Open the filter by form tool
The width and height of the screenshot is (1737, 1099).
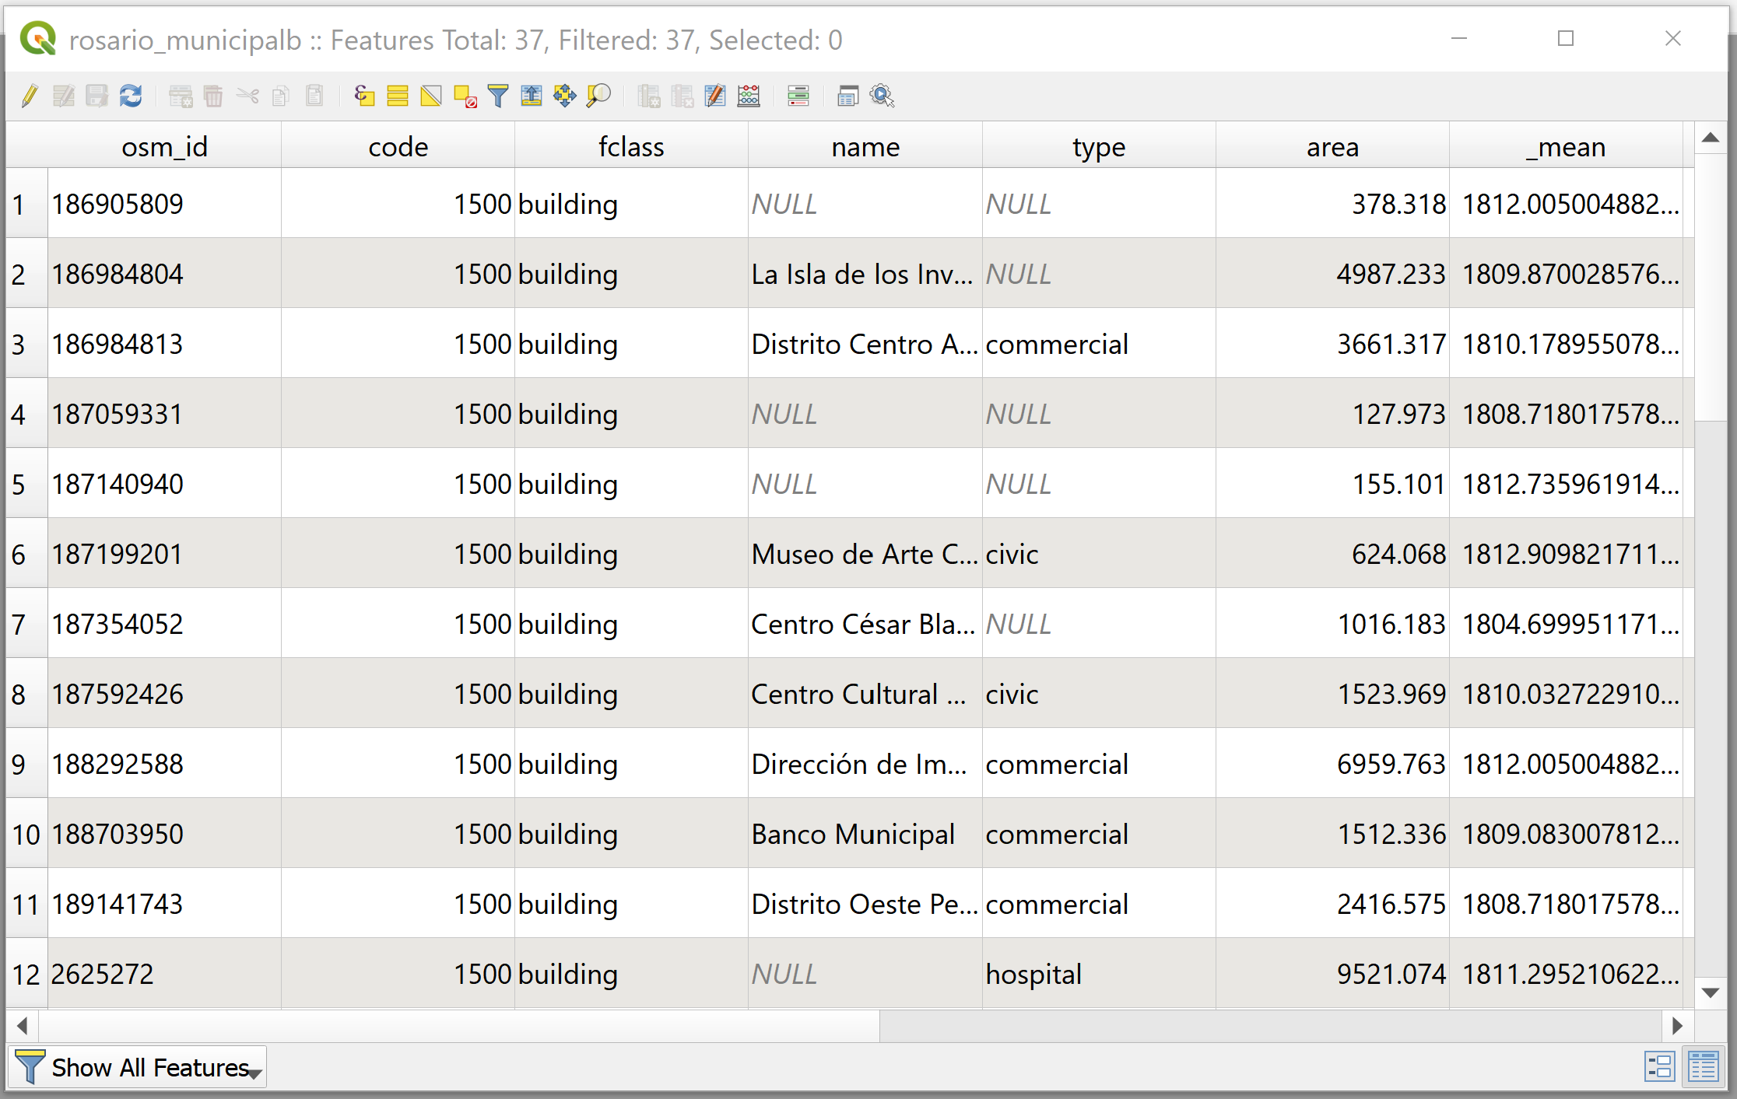(498, 96)
